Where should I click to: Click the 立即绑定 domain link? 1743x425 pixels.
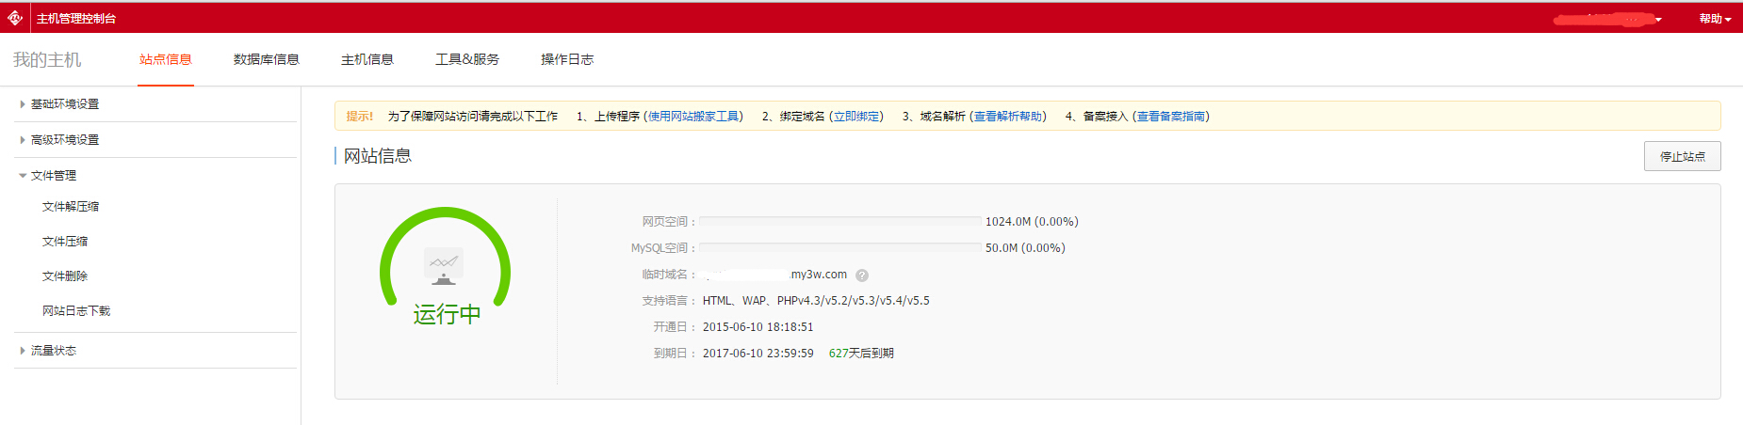pos(856,117)
